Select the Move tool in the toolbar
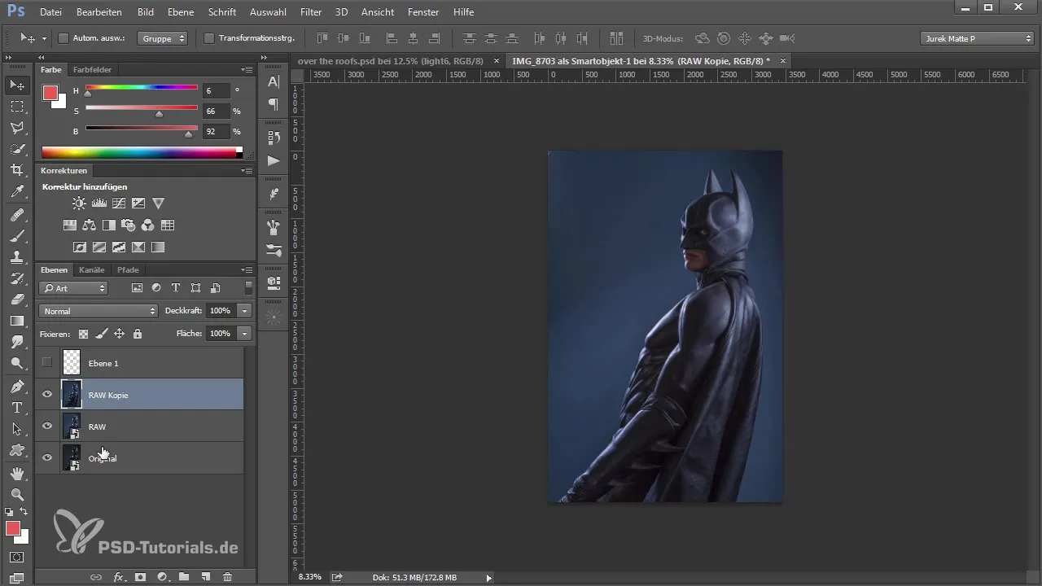Viewport: 1042px width, 586px height. (17, 85)
